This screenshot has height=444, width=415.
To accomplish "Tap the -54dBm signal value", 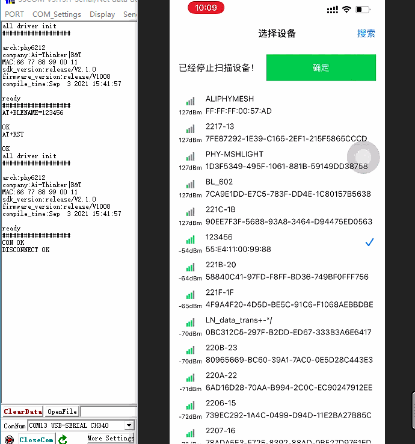I will coord(190,251).
